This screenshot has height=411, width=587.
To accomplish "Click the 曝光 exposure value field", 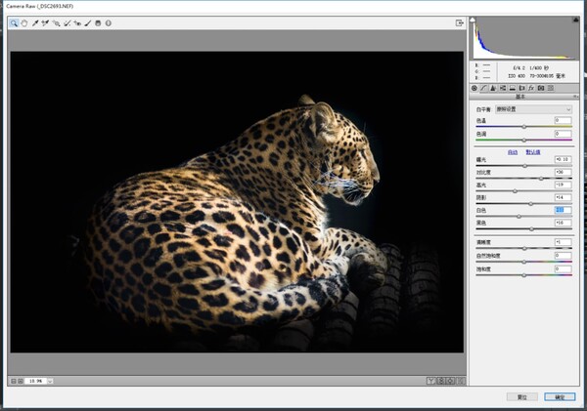I will 564,159.
